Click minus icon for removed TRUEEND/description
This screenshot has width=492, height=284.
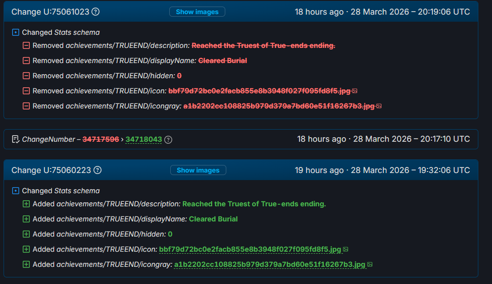pyautogui.click(x=26, y=45)
